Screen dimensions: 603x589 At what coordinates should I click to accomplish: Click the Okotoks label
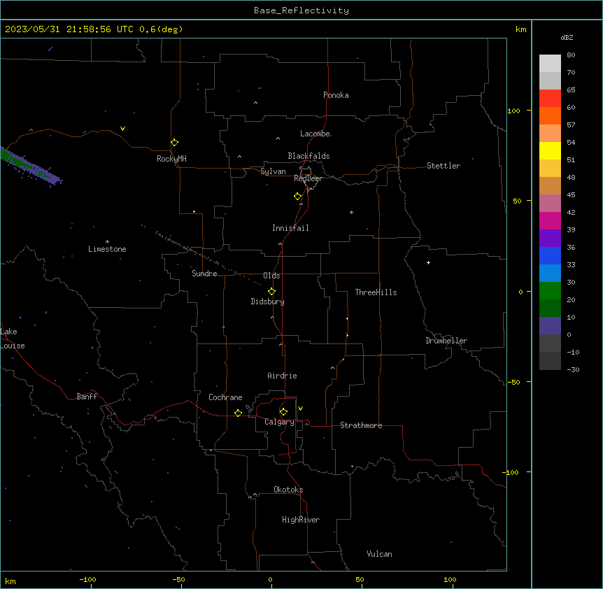click(x=288, y=490)
